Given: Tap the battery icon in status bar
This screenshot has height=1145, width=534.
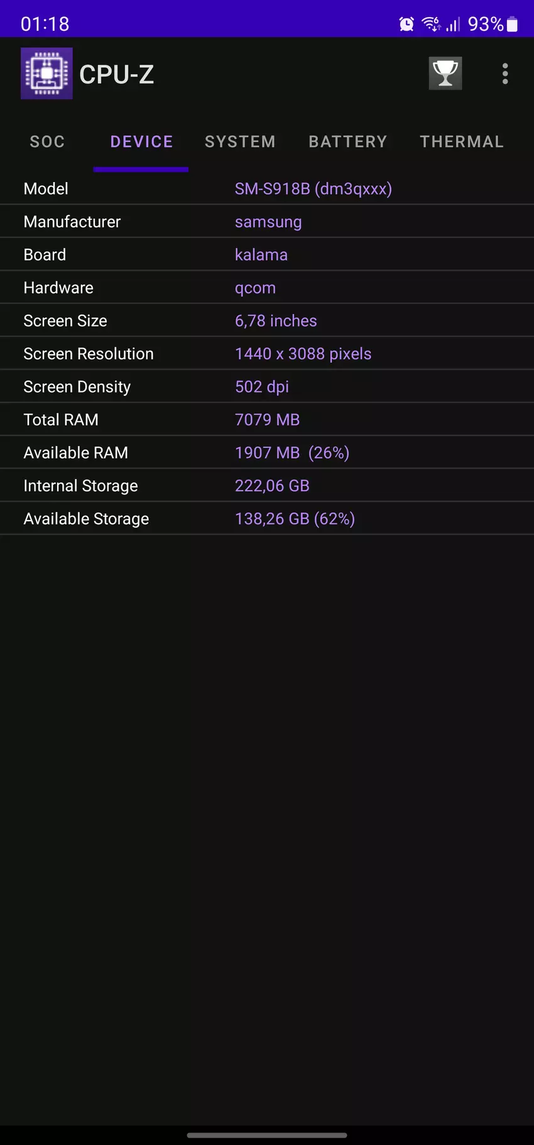Looking at the screenshot, I should 513,24.
